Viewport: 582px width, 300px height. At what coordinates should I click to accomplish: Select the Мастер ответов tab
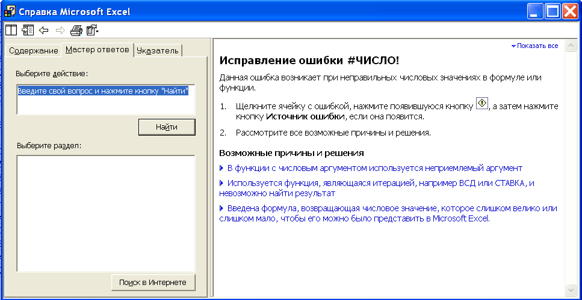[x=98, y=50]
